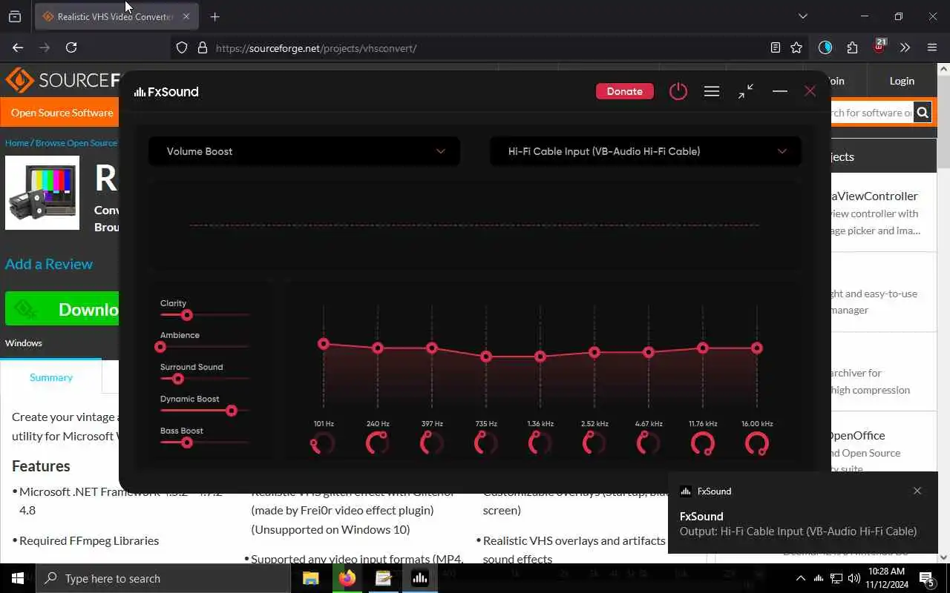Viewport: 950px width, 593px height.
Task: Click the VHS project thumbnail image
Action: [x=42, y=193]
